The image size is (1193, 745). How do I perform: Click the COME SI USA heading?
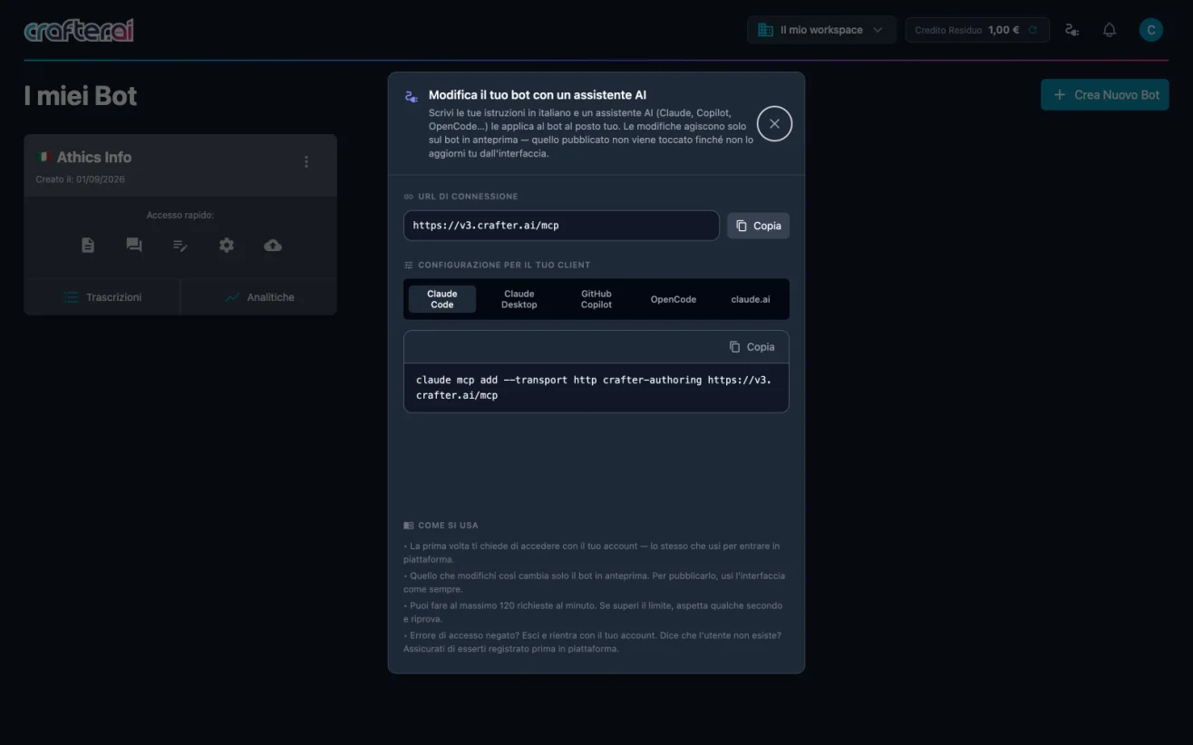pos(448,526)
